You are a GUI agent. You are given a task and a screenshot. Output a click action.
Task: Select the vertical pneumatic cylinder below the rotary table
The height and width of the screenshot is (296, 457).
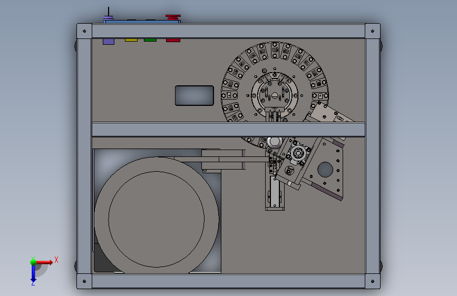point(275,192)
